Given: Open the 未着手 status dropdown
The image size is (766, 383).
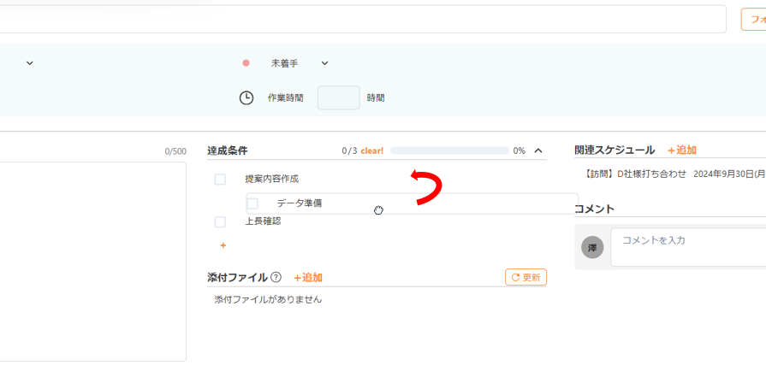Looking at the screenshot, I should click(x=324, y=63).
